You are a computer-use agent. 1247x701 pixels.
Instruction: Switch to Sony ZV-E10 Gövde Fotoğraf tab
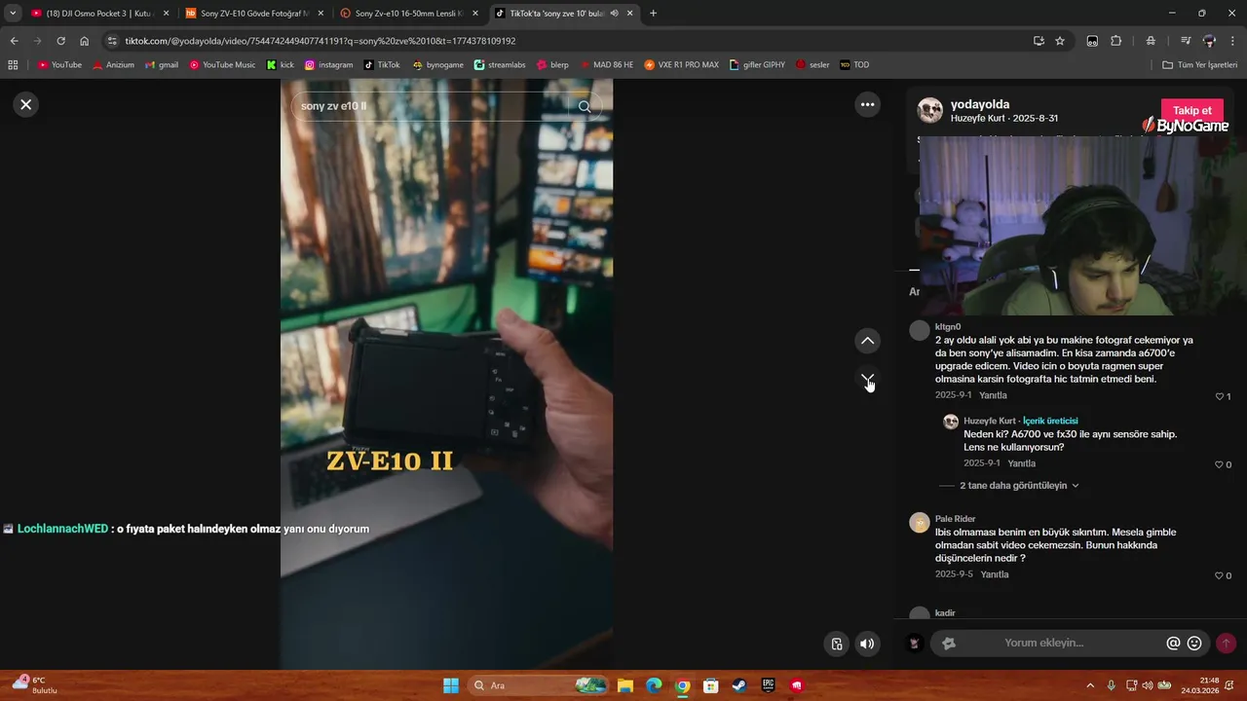254,14
